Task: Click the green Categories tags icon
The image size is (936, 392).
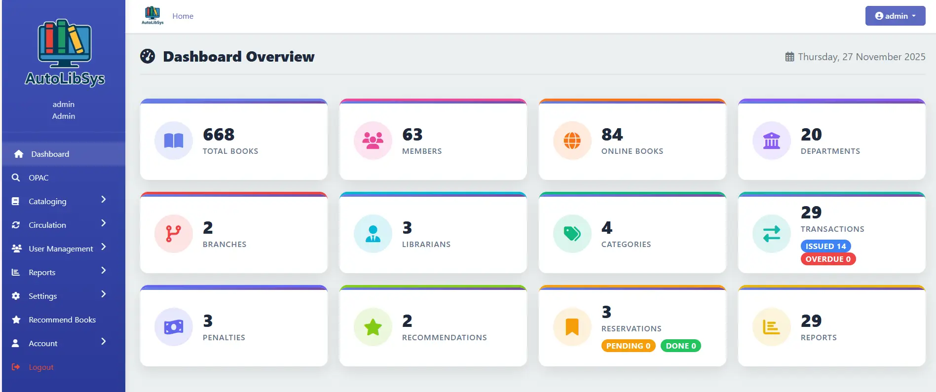Action: point(572,234)
